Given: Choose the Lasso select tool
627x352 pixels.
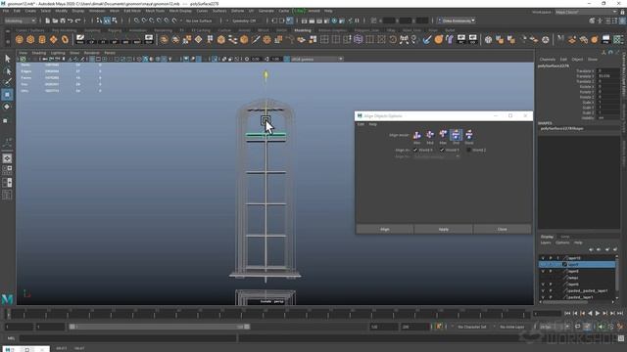Looking at the screenshot, I should coord(7,71).
